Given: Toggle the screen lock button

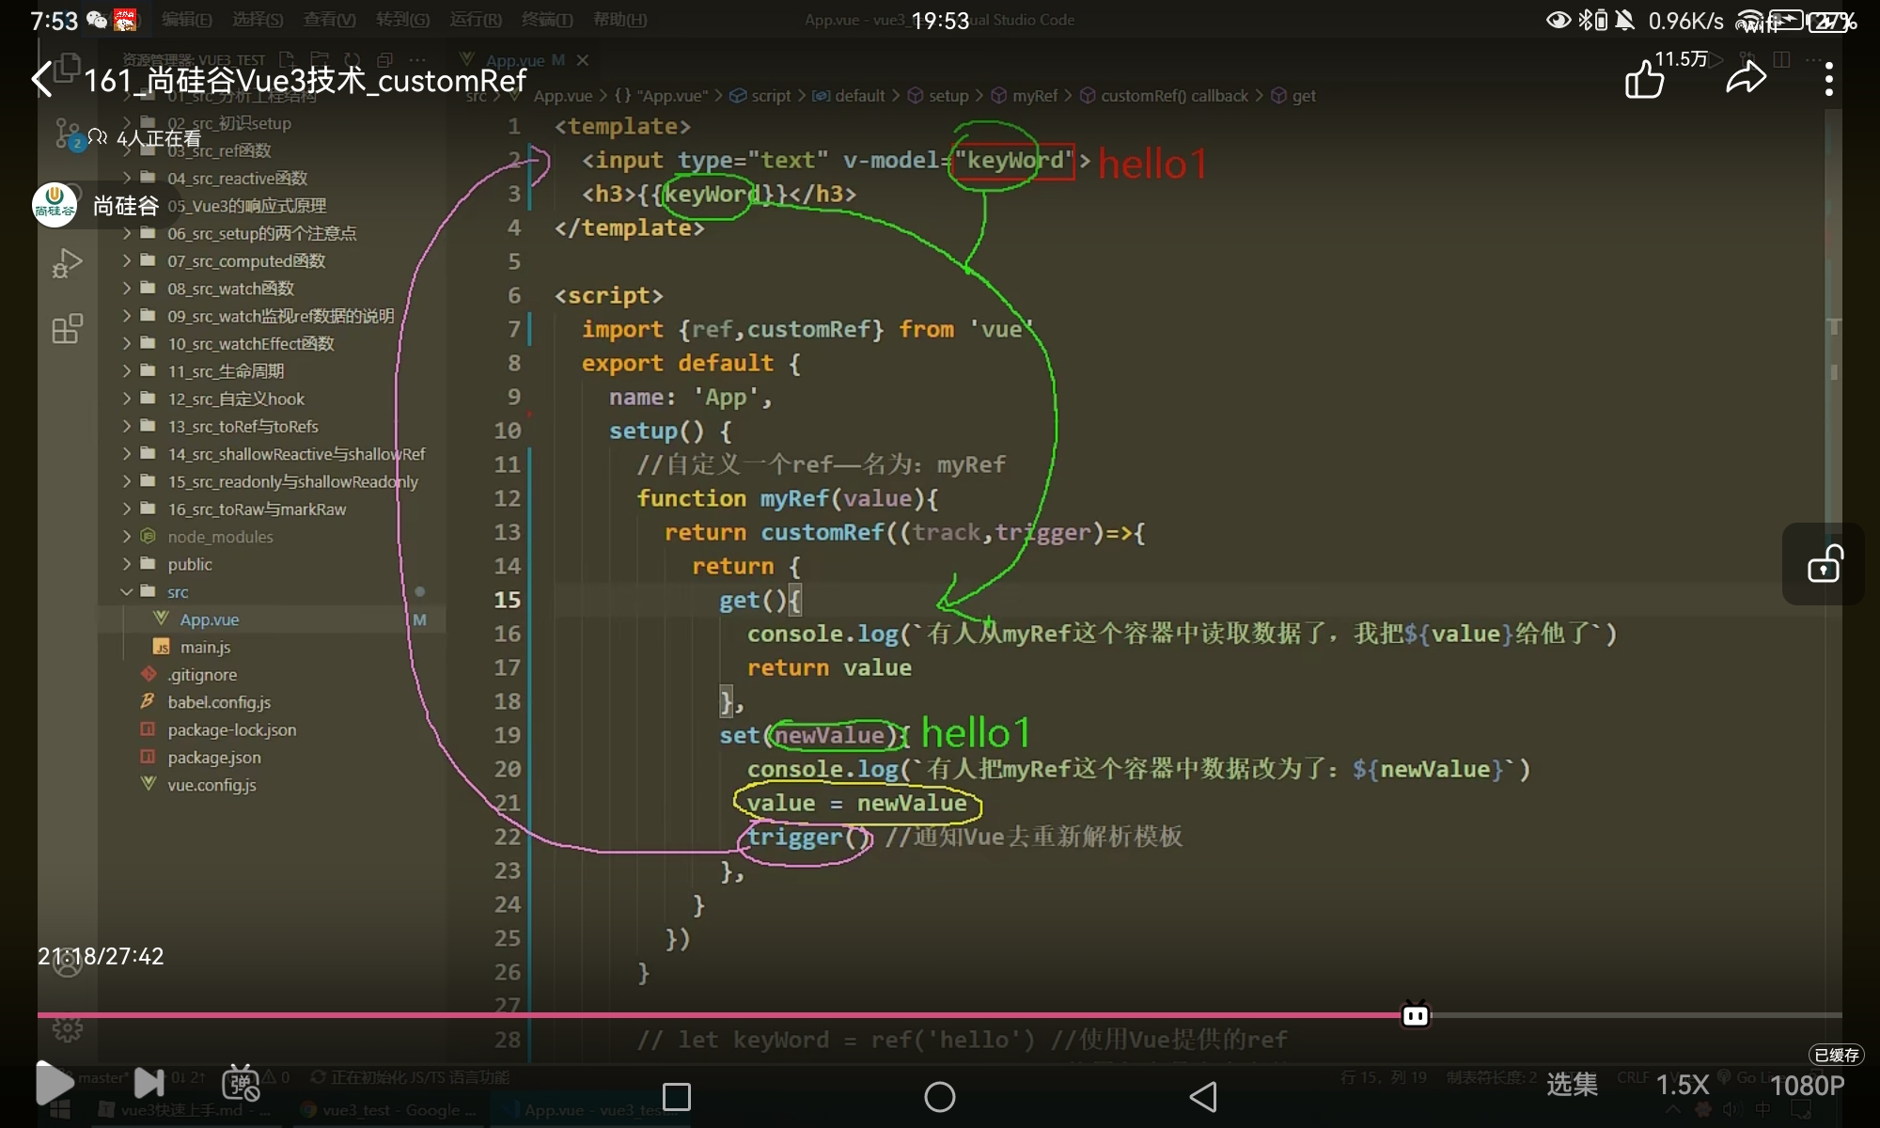Looking at the screenshot, I should [x=1824, y=564].
